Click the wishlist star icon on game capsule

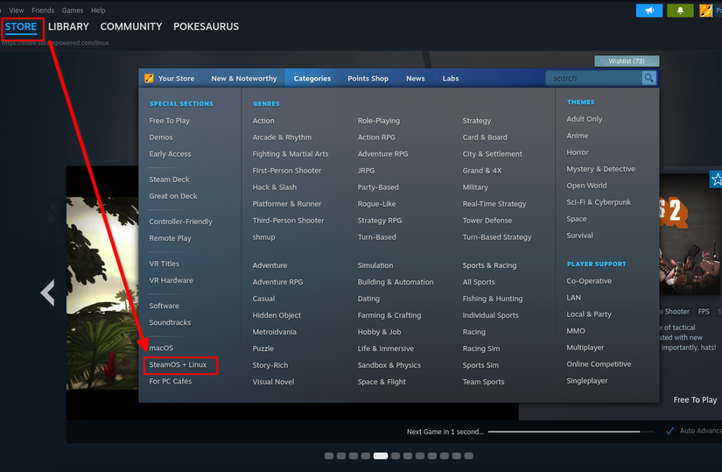click(x=716, y=180)
